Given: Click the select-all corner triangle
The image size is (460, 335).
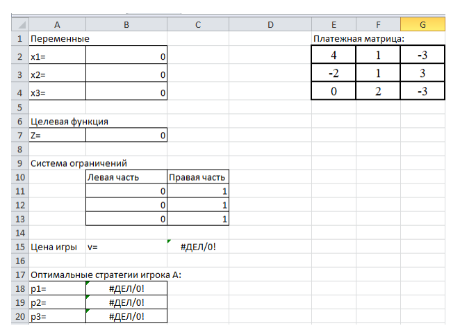Looking at the screenshot, I should pyautogui.click(x=22, y=25).
